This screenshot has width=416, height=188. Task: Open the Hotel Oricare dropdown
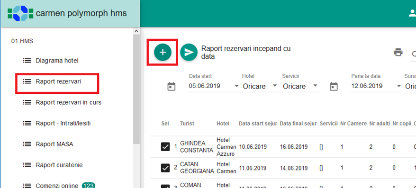[275, 86]
